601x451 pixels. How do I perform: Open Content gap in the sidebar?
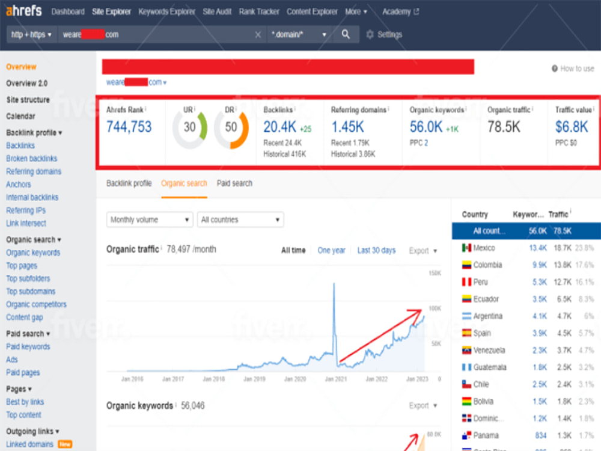[25, 317]
